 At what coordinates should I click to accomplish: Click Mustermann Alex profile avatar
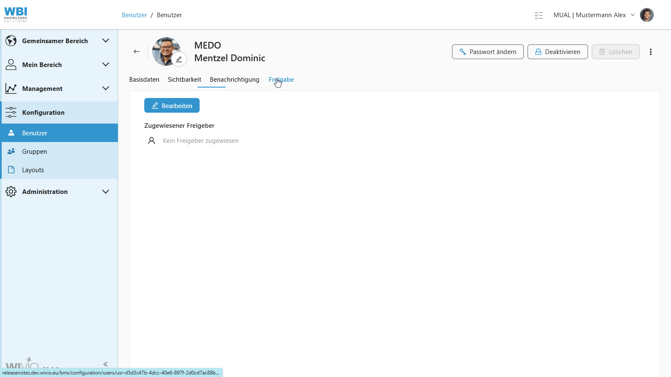(x=647, y=15)
